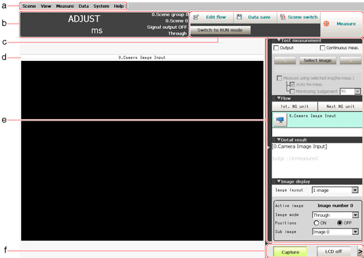This screenshot has height=258, width=364.
Task: Click the 0.Camera Image Input image title
Action: coord(142,58)
